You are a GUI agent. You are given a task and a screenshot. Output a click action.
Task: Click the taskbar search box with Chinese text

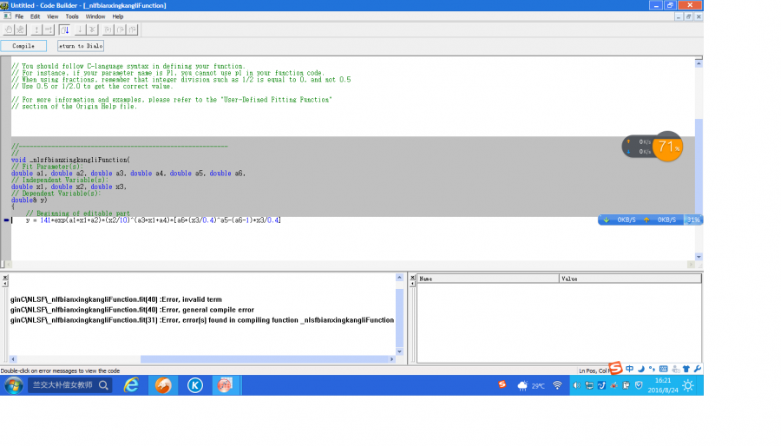tap(69, 384)
